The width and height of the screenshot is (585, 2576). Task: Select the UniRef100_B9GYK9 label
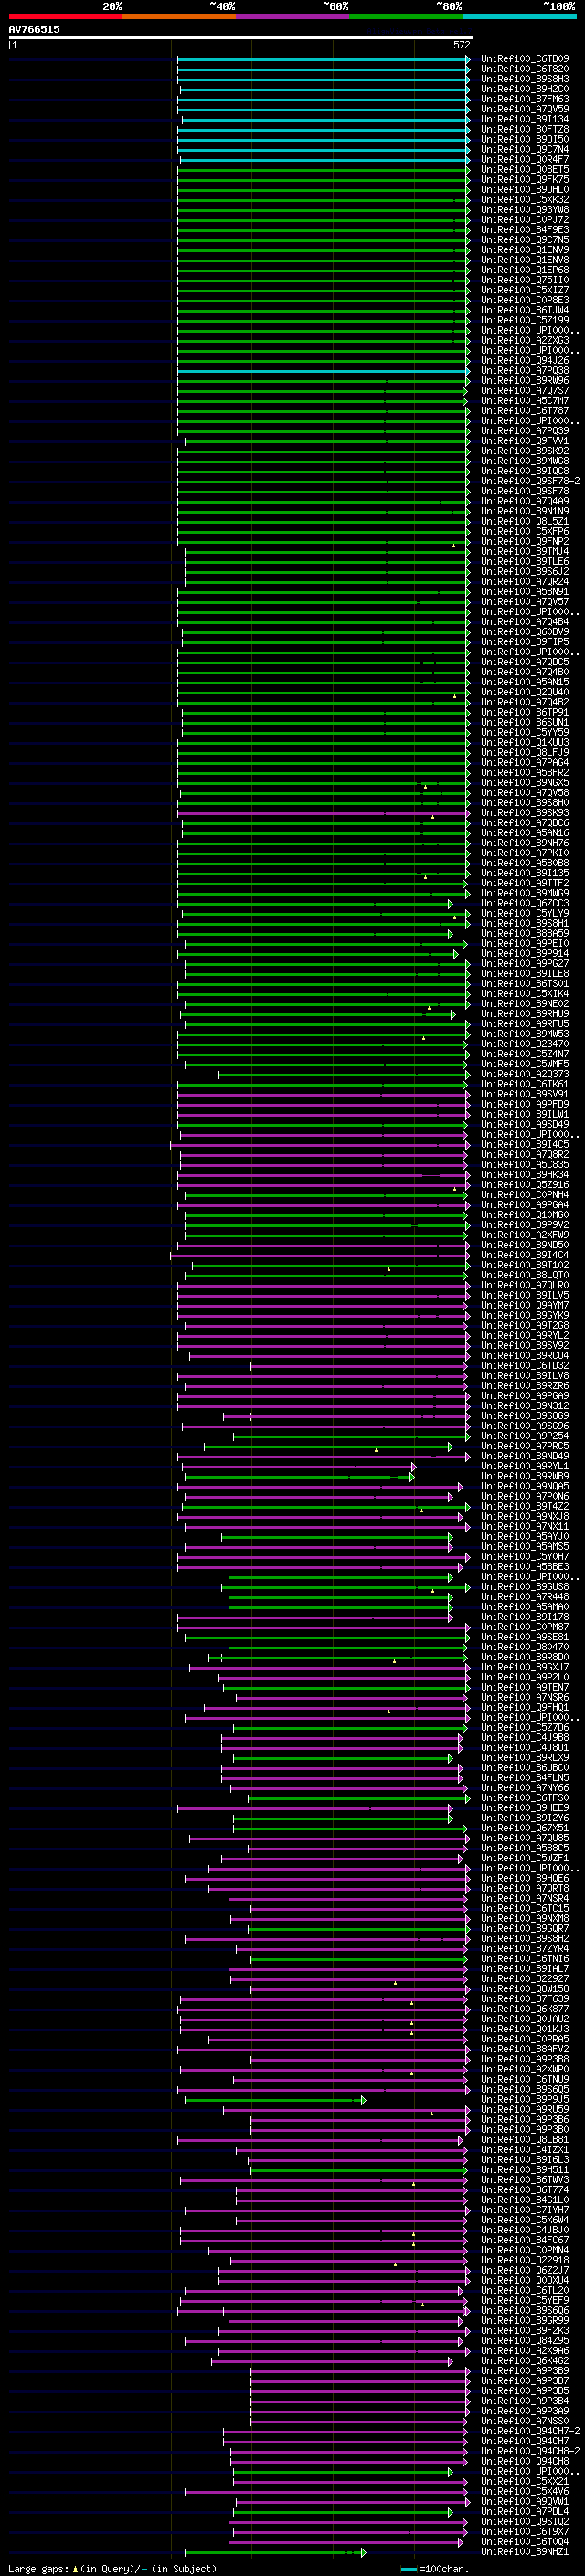525,1315
